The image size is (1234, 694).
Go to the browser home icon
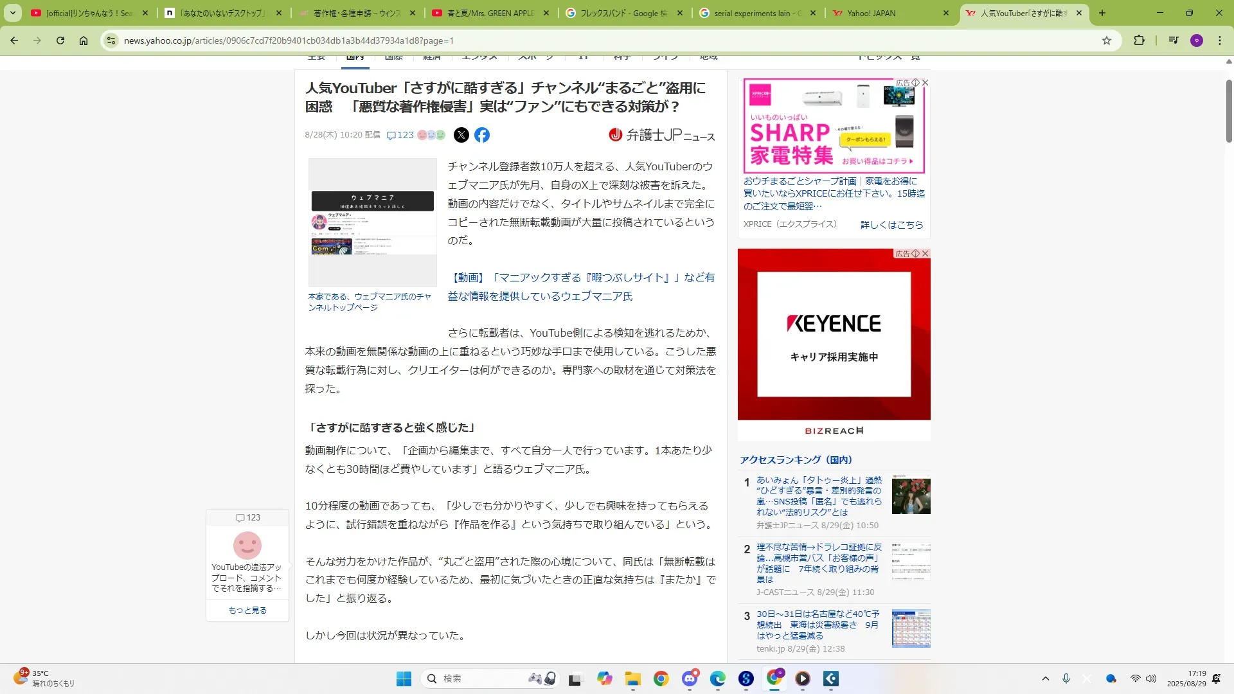84,40
